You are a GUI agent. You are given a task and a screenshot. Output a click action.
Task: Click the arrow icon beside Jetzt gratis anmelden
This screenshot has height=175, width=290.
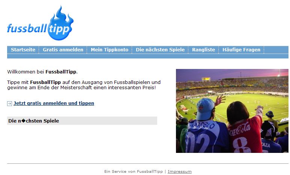(x=9, y=103)
